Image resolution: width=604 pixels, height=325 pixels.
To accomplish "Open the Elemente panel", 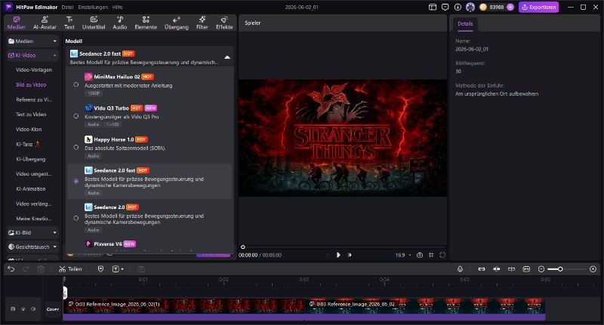I will click(146, 23).
